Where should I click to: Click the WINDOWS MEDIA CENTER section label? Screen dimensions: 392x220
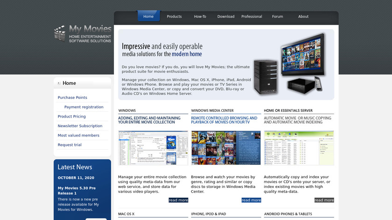[212, 110]
